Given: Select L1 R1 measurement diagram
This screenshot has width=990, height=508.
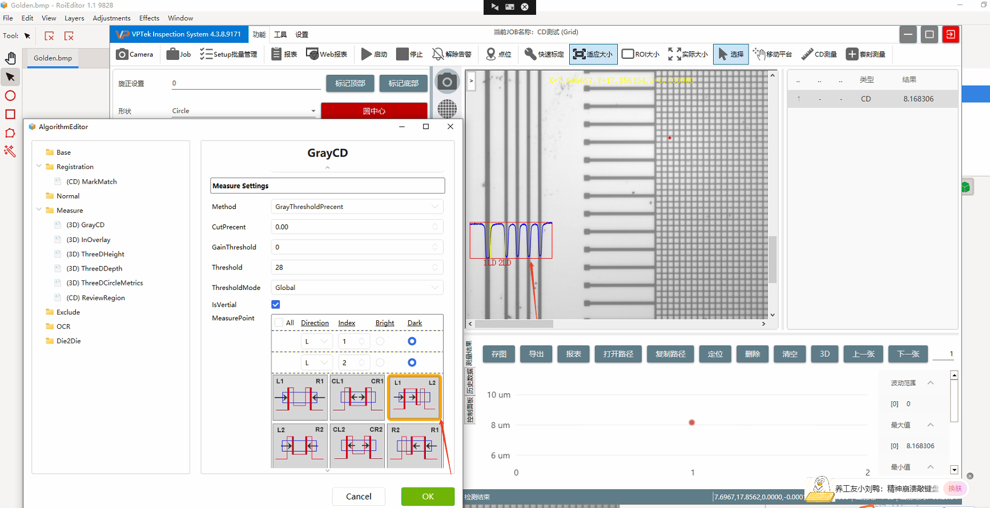Looking at the screenshot, I should point(300,397).
